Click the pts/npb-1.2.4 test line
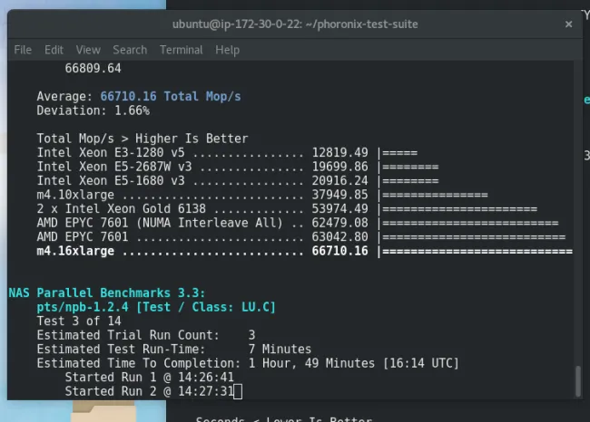 tap(156, 307)
